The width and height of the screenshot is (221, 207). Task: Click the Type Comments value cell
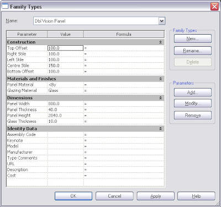click(x=65, y=158)
